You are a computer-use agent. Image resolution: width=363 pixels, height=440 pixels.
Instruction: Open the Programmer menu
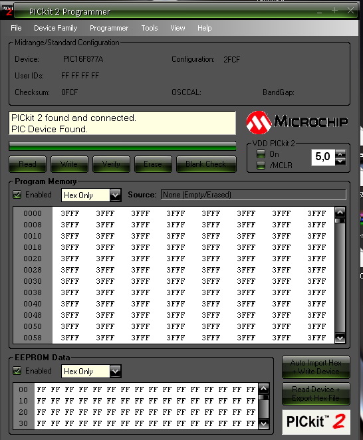109,28
